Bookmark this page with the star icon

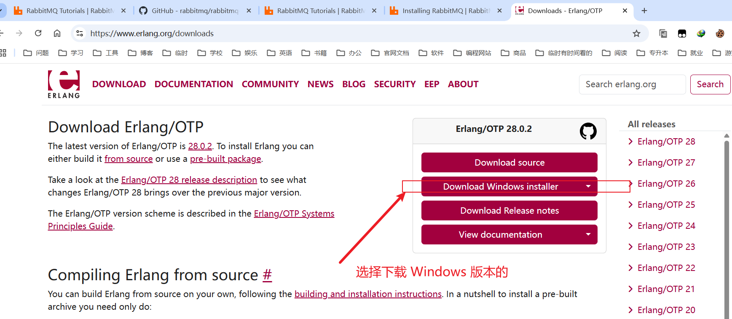[636, 33]
